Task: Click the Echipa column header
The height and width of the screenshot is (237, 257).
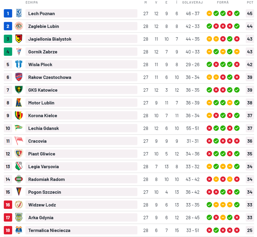Action: tap(32, 3)
